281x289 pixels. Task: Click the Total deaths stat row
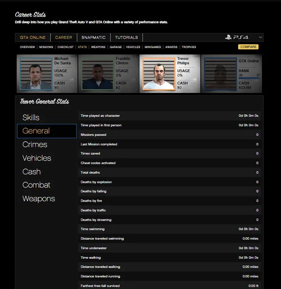[x=169, y=173]
